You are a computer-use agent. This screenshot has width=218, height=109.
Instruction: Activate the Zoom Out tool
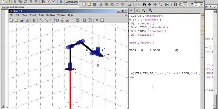tap(46, 20)
